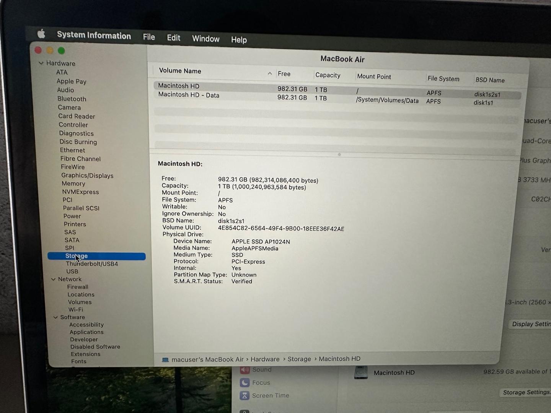Select Wi-Fi under Network
The image size is (551, 413).
coord(75,310)
